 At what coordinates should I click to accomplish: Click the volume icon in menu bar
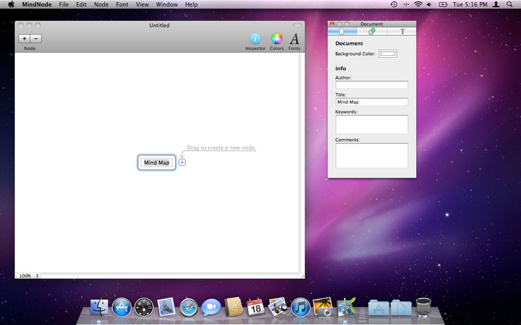click(429, 5)
